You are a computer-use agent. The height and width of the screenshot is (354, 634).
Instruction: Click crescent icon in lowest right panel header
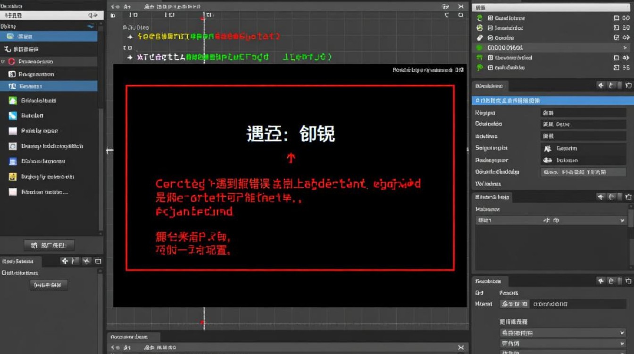611,281
